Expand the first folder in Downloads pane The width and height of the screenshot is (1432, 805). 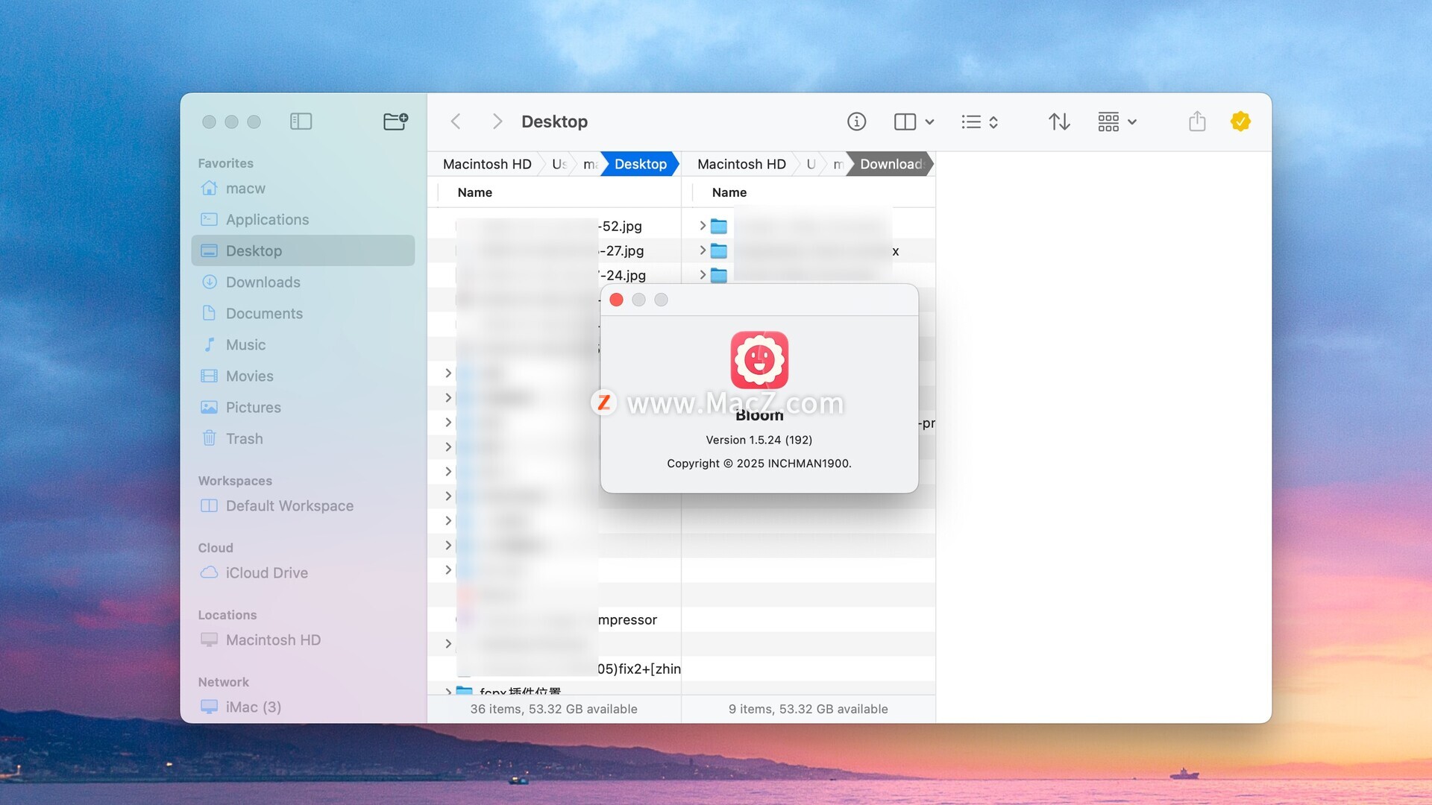pos(703,226)
